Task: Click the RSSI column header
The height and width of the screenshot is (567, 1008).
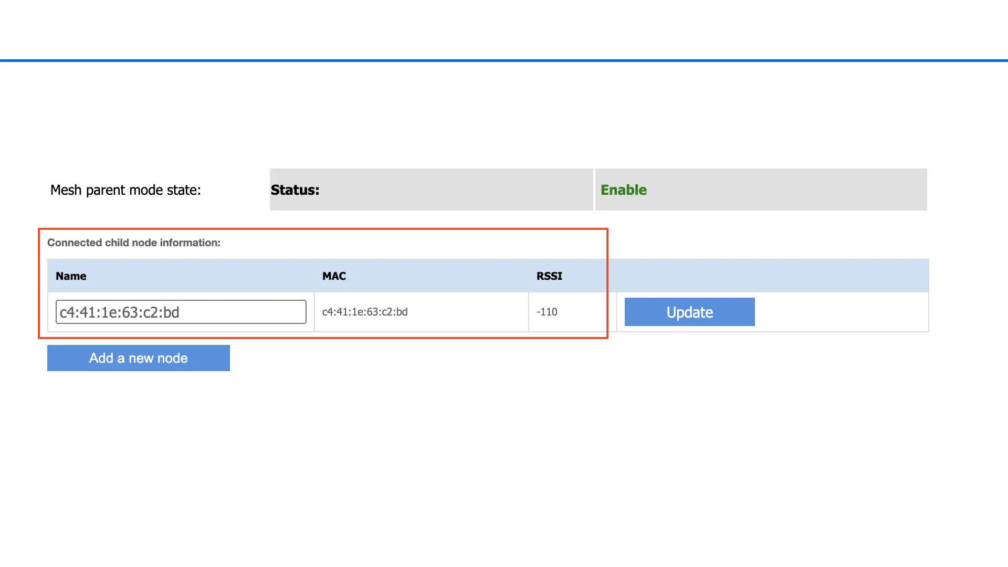Action: click(549, 276)
